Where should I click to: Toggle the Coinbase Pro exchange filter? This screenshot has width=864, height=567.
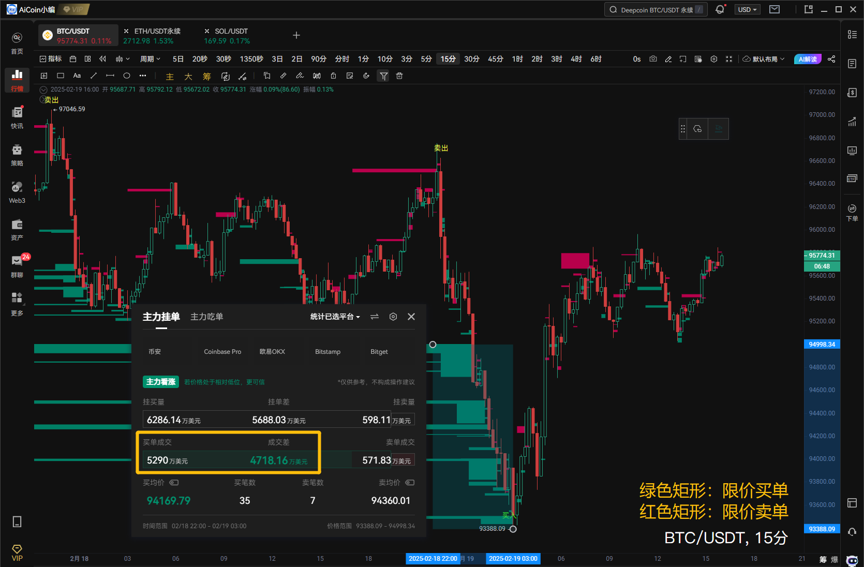[222, 352]
